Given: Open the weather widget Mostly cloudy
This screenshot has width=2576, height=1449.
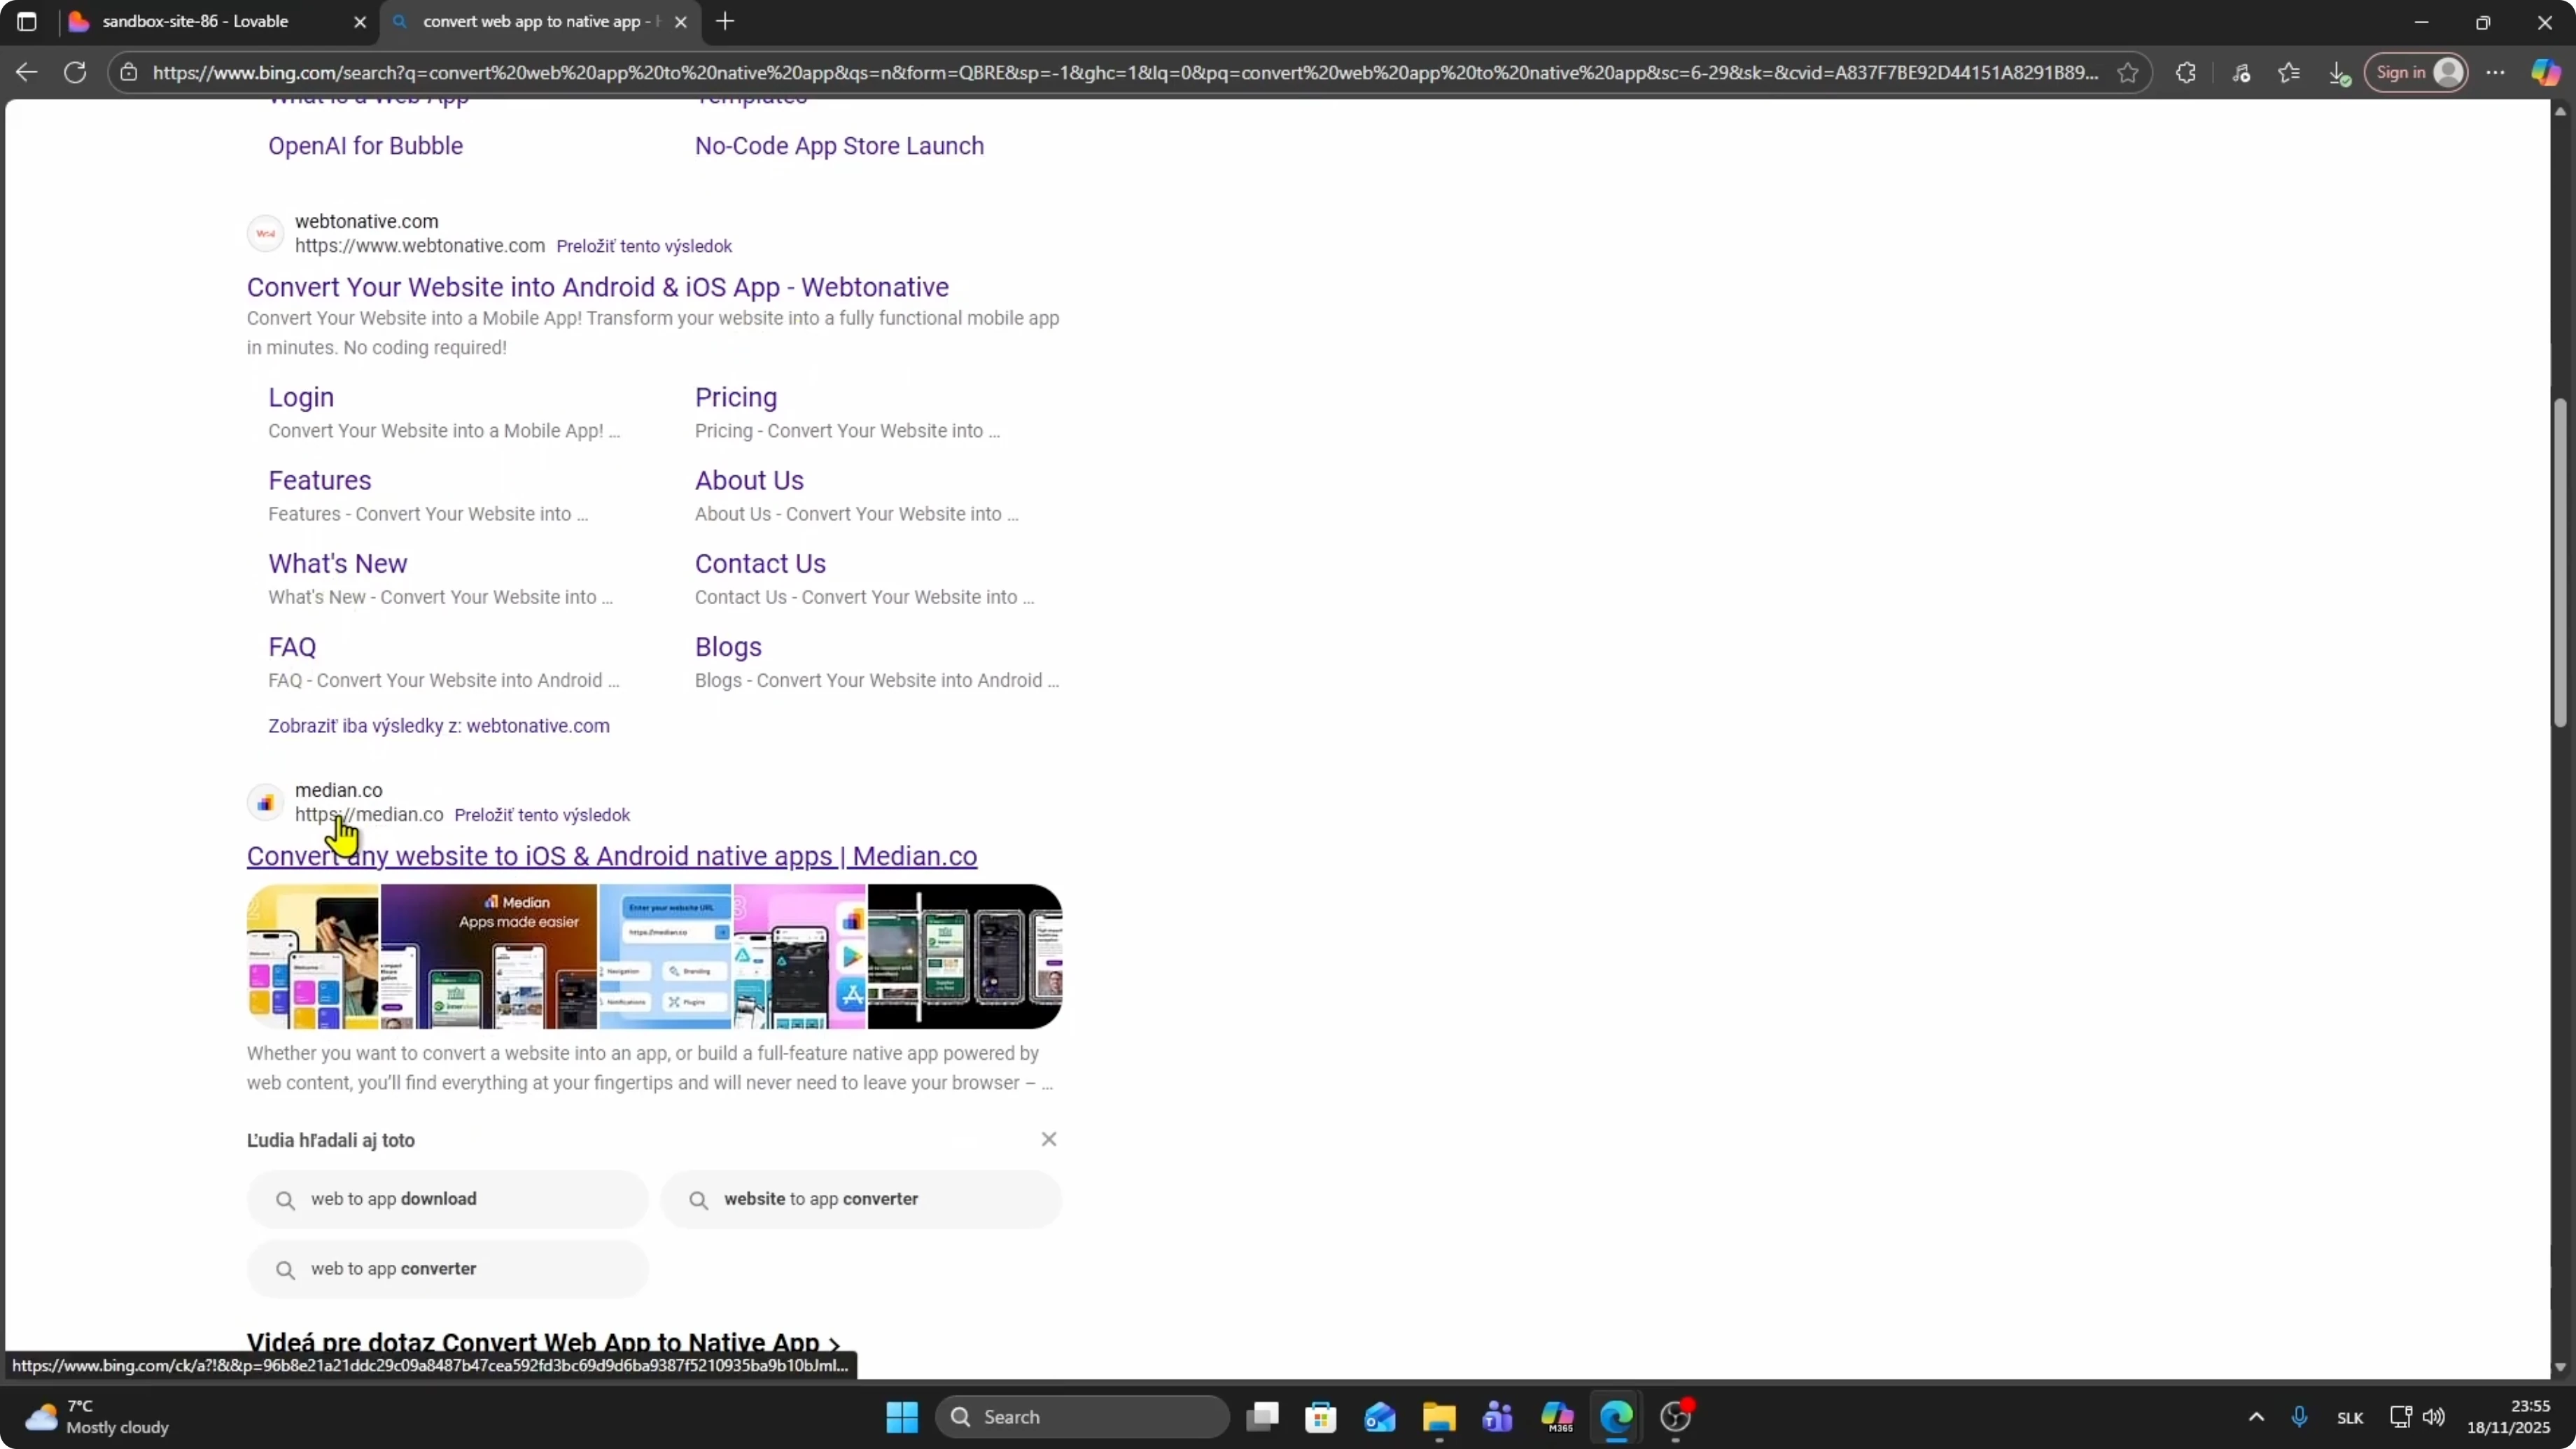Looking at the screenshot, I should point(97,1417).
